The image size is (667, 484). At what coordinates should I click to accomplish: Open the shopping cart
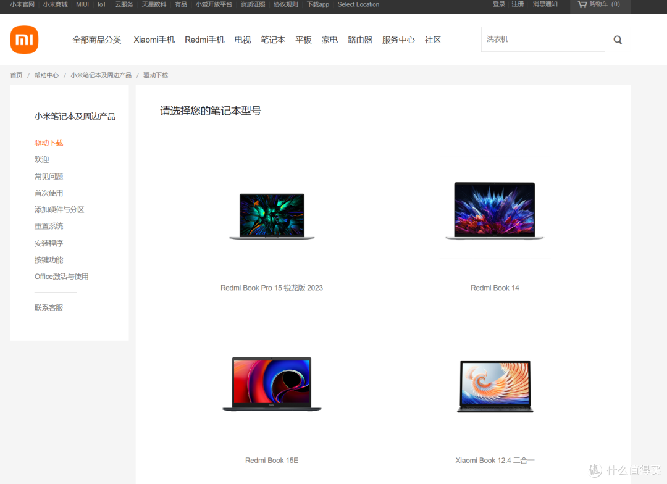[x=598, y=4]
